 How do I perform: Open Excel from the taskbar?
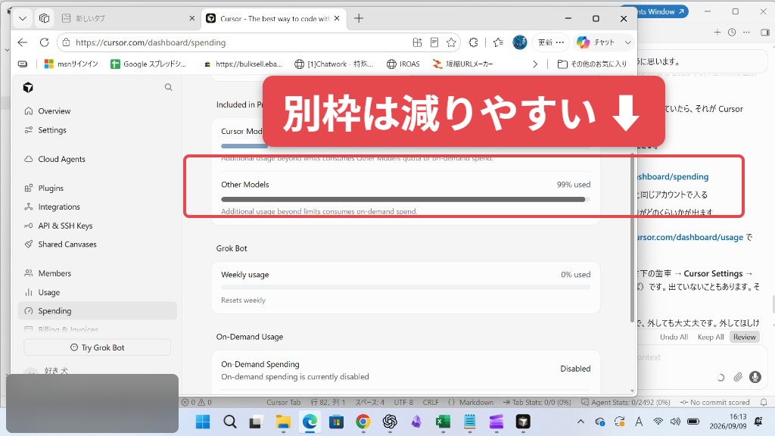(x=443, y=422)
